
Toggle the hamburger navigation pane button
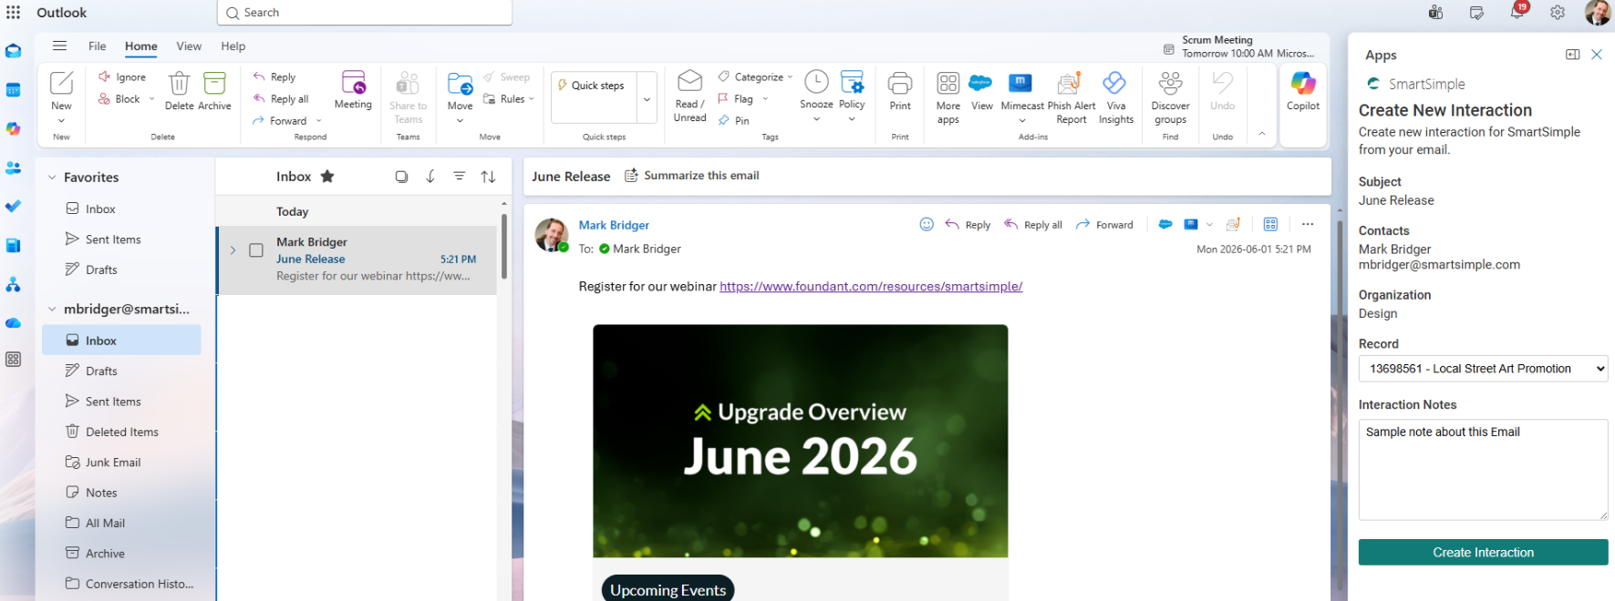pos(59,46)
